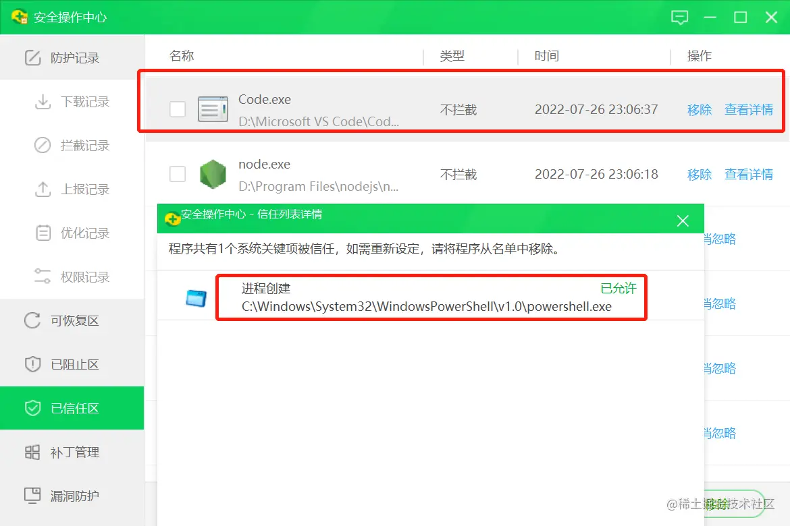Remove node.exe via 移除 link
The height and width of the screenshot is (526, 790).
(x=700, y=175)
